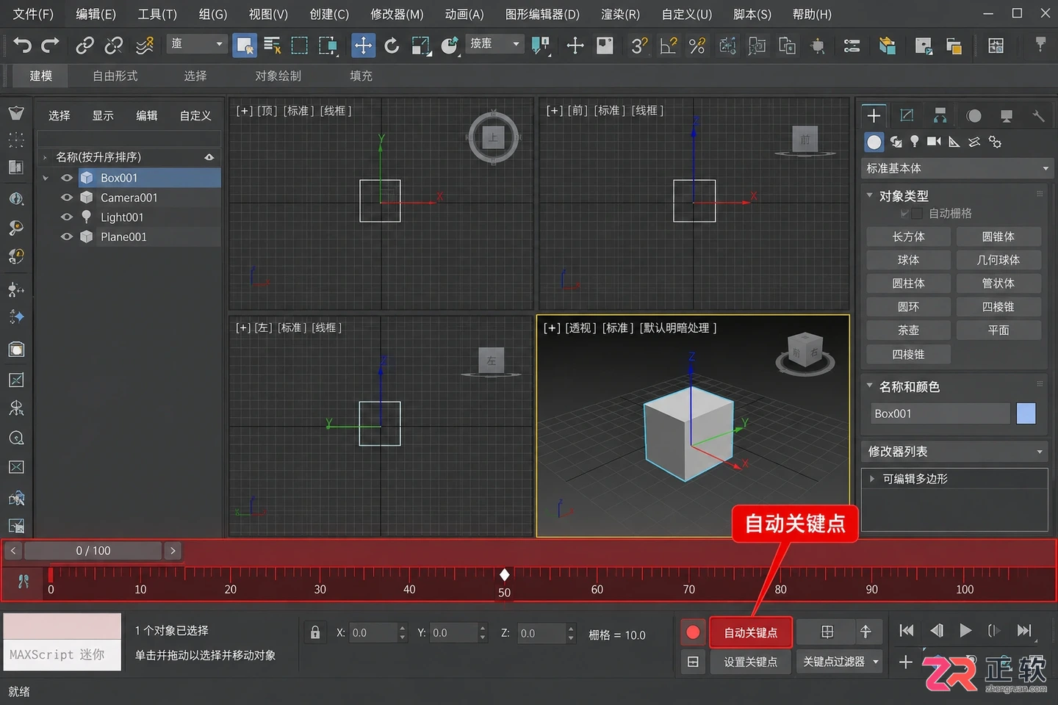Screen dimensions: 1058x705
Task: Jump to the end frame of animation
Action: [1024, 630]
